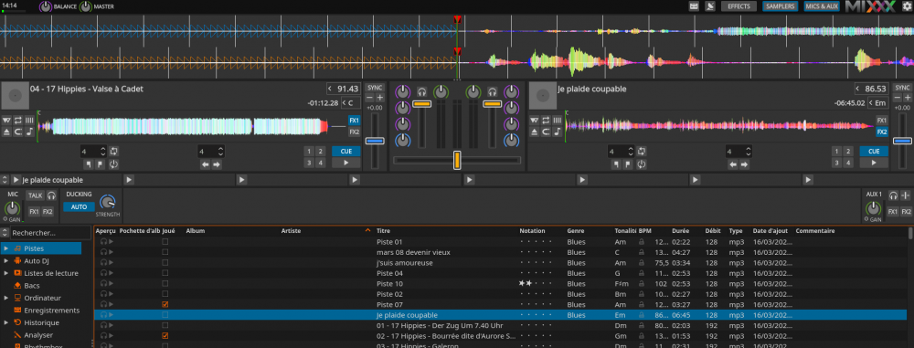Toggle keylock note icon on deck 2
Image resolution: width=914 pixels, height=348 pixels.
557,132
